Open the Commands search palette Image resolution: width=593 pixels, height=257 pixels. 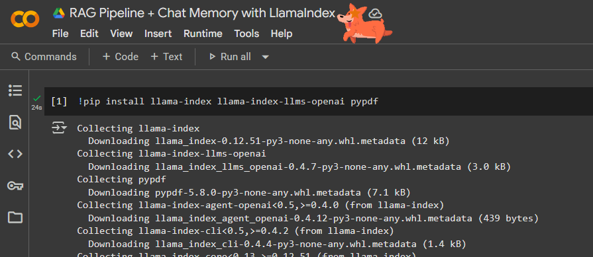pyautogui.click(x=44, y=57)
